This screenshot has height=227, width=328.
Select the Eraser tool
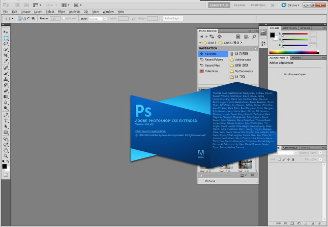(6, 91)
